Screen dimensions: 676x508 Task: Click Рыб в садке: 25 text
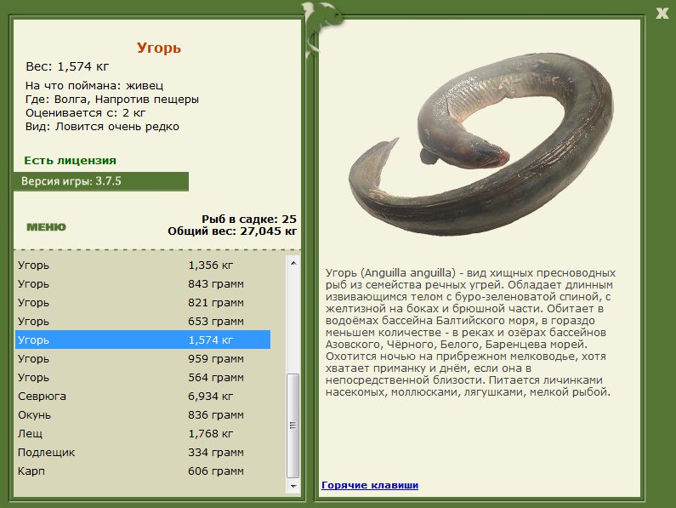pos(249,219)
